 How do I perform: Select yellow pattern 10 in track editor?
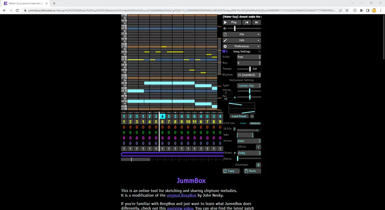pyautogui.click(x=188, y=122)
